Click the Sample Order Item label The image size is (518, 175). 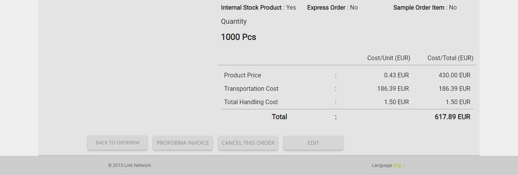coord(419,7)
